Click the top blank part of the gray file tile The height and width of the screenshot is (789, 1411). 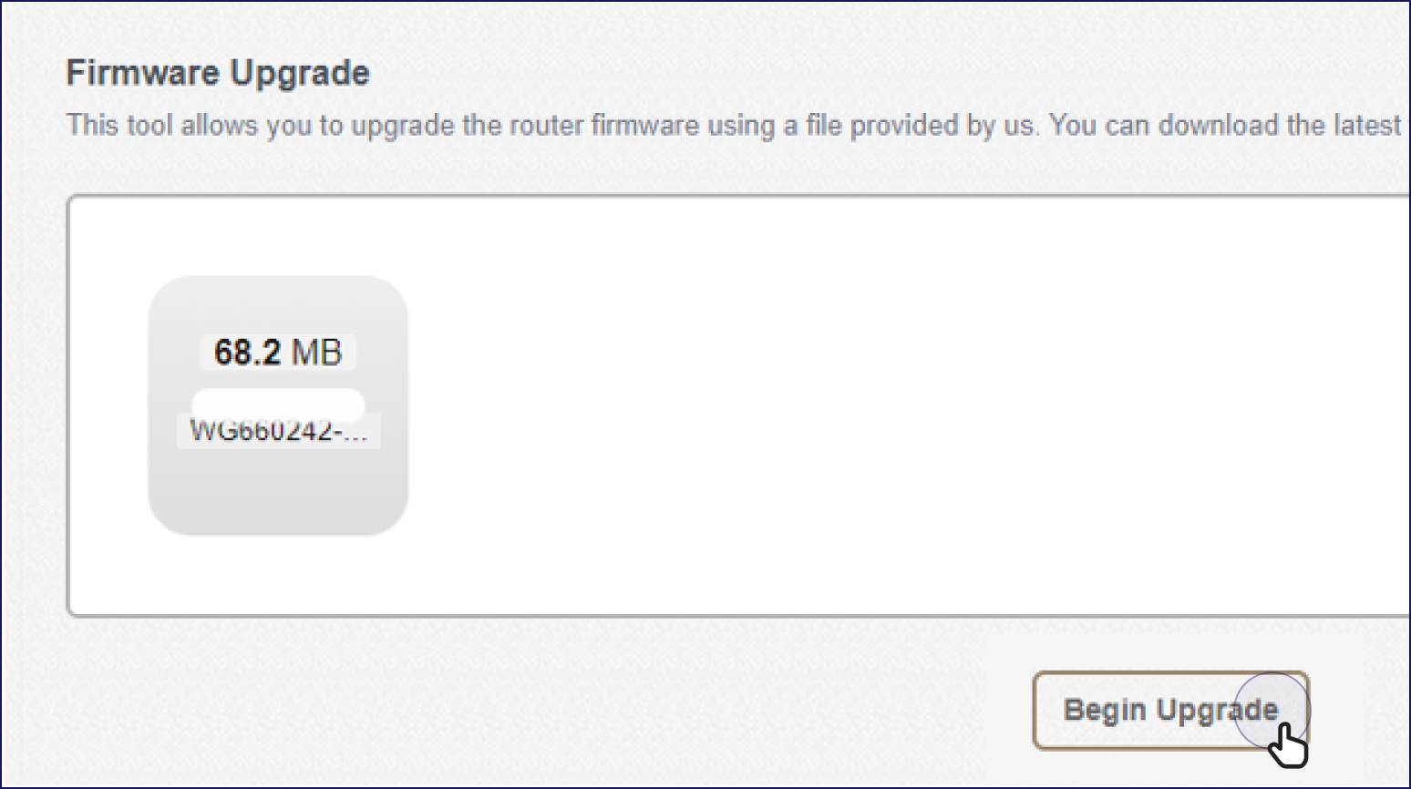point(278,303)
